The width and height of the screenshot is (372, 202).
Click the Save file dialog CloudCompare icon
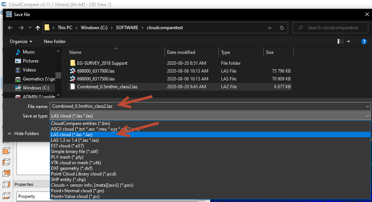point(9,15)
